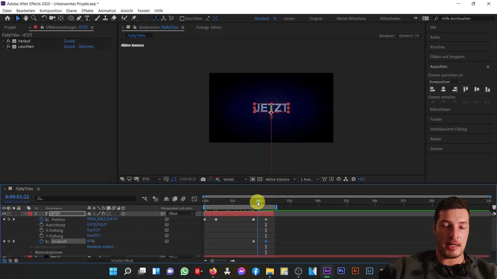This screenshot has height=279, width=497.
Task: Open the Graph Editor icon
Action: pyautogui.click(x=194, y=199)
